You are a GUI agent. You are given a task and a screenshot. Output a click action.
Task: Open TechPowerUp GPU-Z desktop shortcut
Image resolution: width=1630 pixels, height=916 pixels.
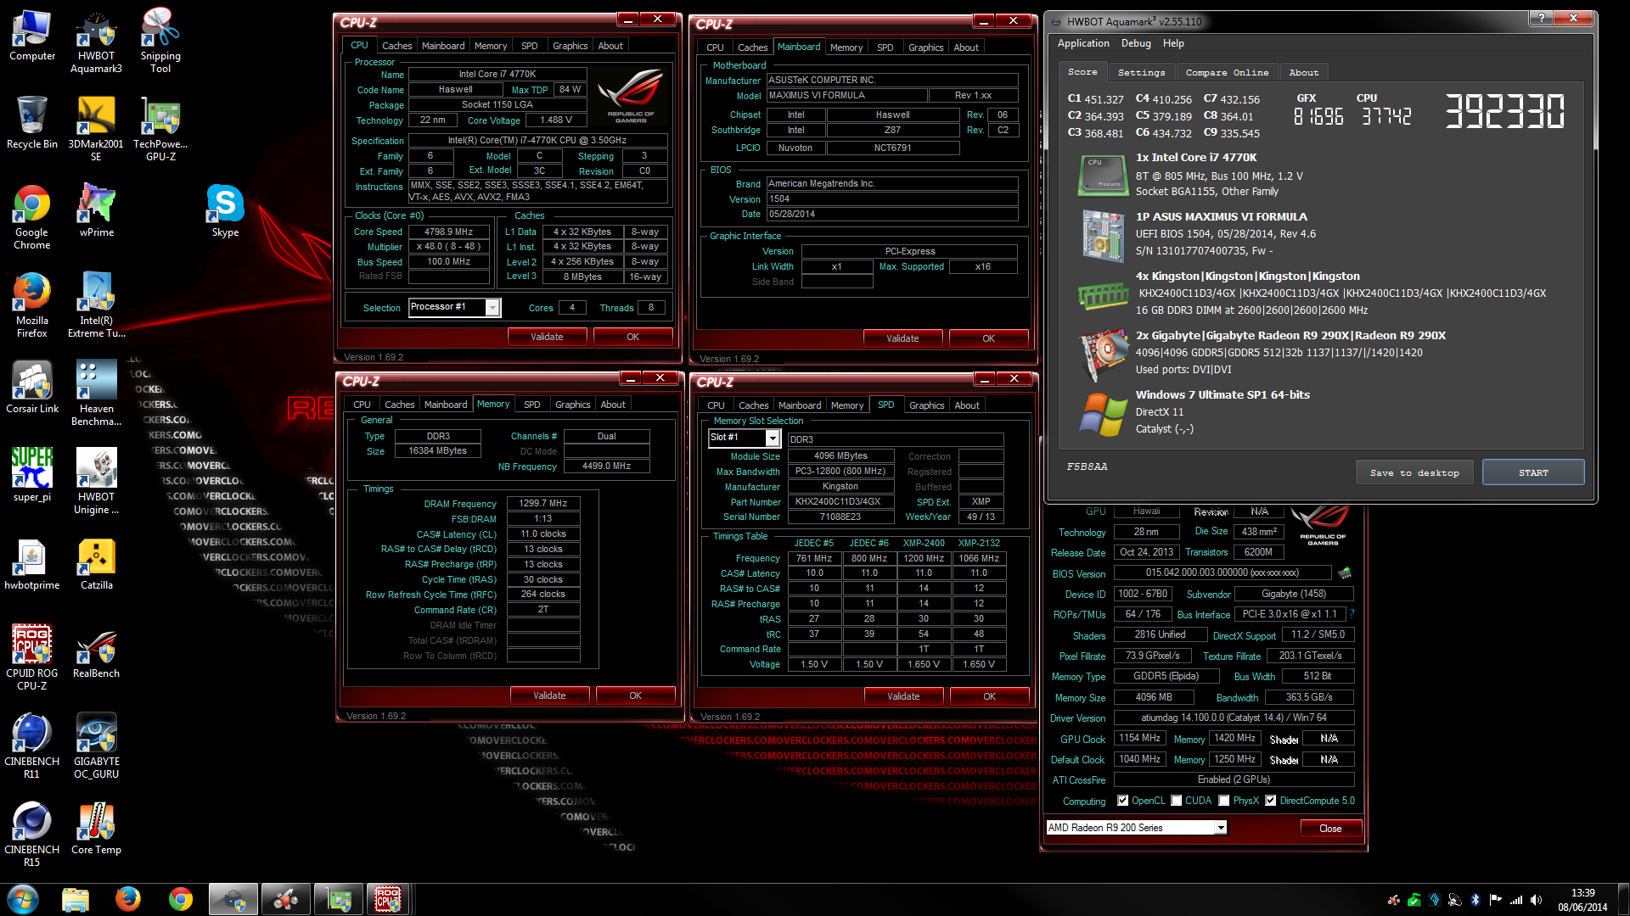[x=160, y=129]
